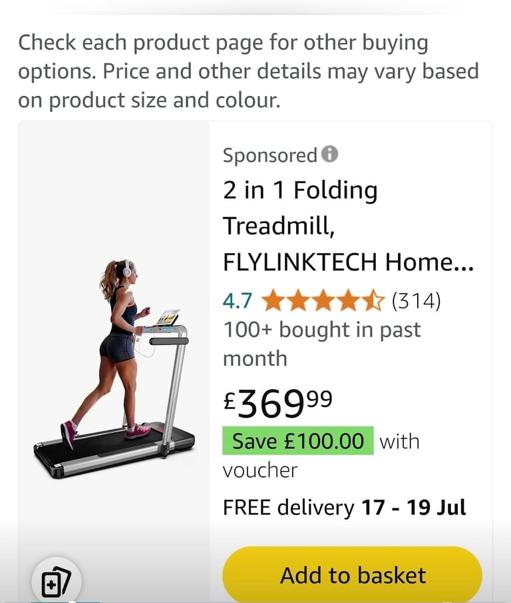
Task: Tap the Sponsored info icon
Action: pos(329,154)
